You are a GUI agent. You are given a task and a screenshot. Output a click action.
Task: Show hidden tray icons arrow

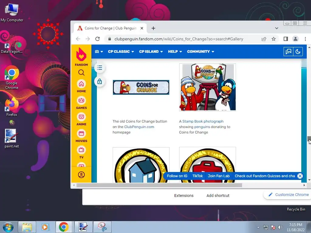pyautogui.click(x=258, y=227)
